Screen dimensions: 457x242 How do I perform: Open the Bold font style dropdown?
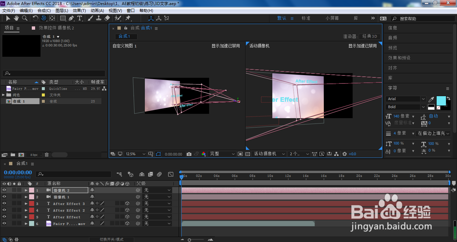pos(406,107)
